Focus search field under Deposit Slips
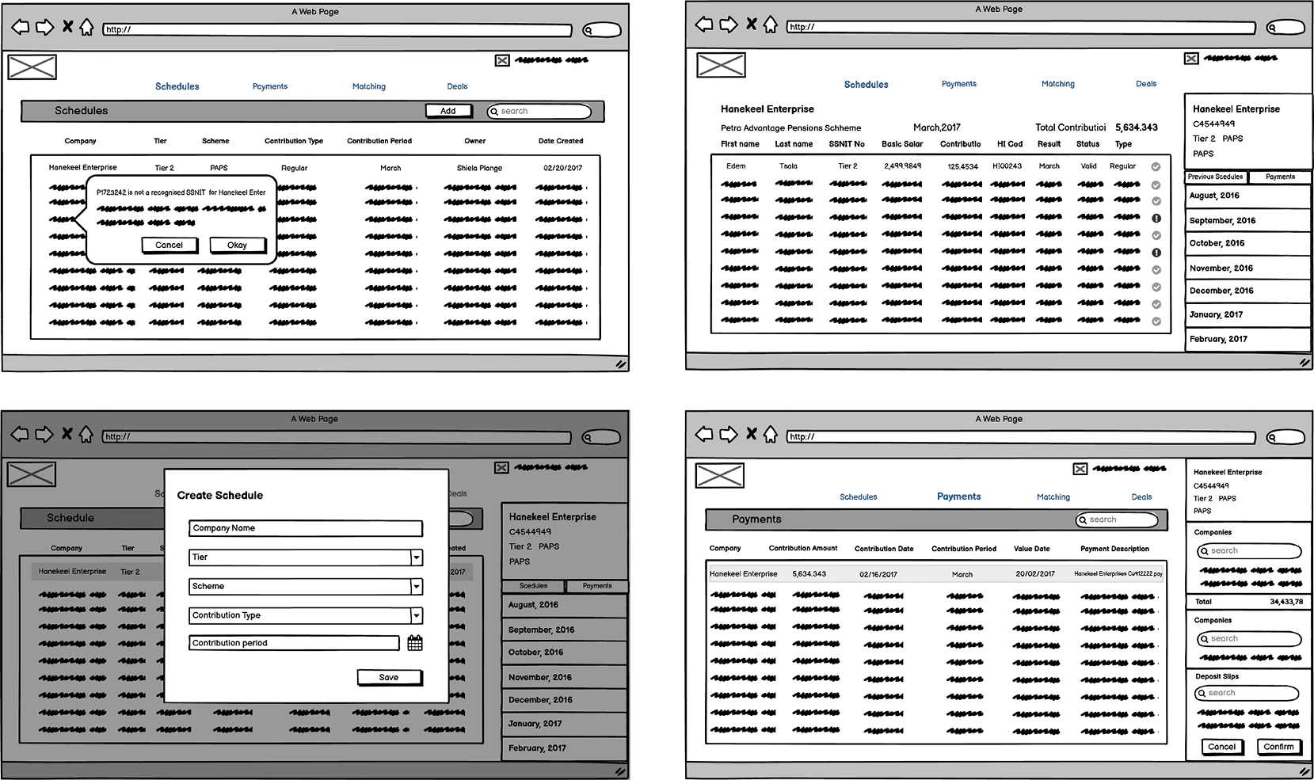This screenshot has width=1314, height=780. [x=1247, y=693]
